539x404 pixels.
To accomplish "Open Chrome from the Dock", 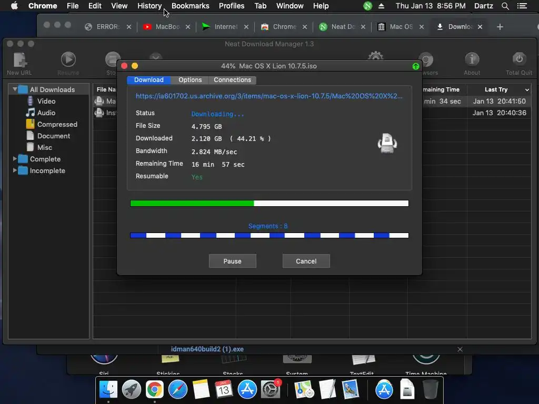I will point(154,390).
